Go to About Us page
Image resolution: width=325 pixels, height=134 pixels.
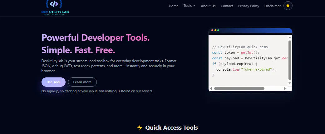coord(208,6)
